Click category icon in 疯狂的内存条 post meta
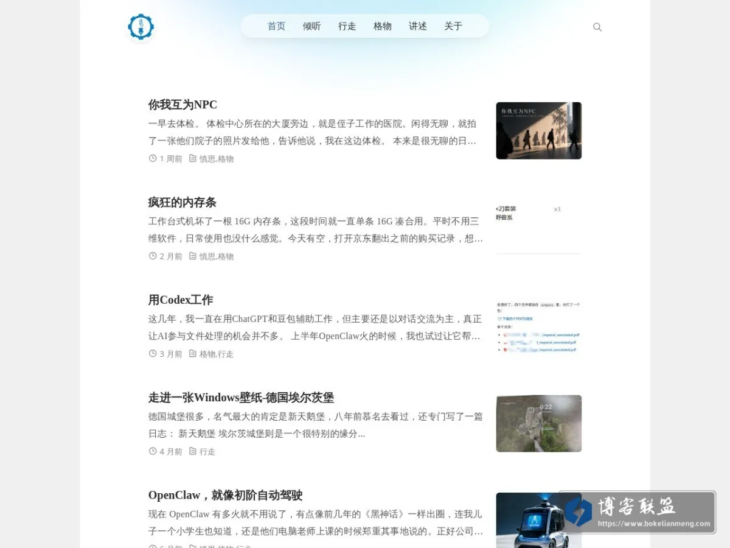Image resolution: width=730 pixels, height=548 pixels. coord(192,256)
